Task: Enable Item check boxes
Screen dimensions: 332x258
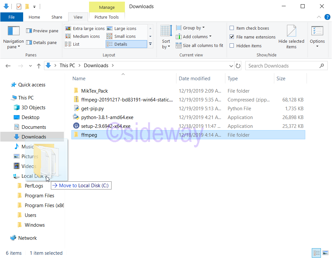Action: [232, 28]
